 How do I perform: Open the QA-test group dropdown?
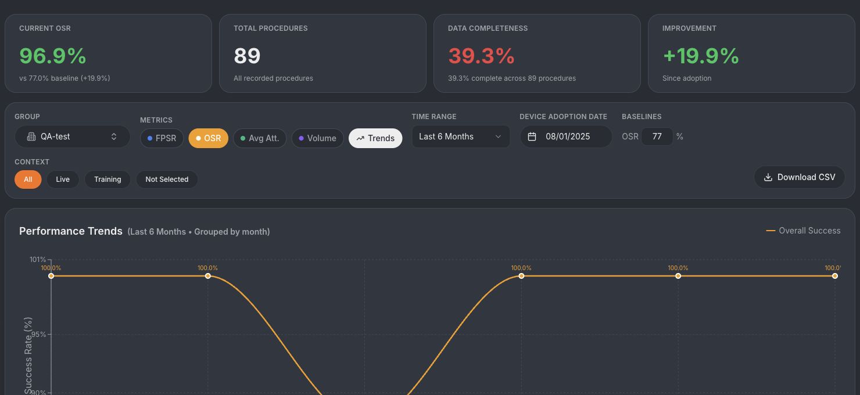pyautogui.click(x=72, y=137)
